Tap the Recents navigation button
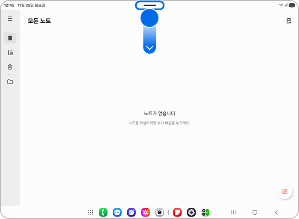 click(233, 212)
